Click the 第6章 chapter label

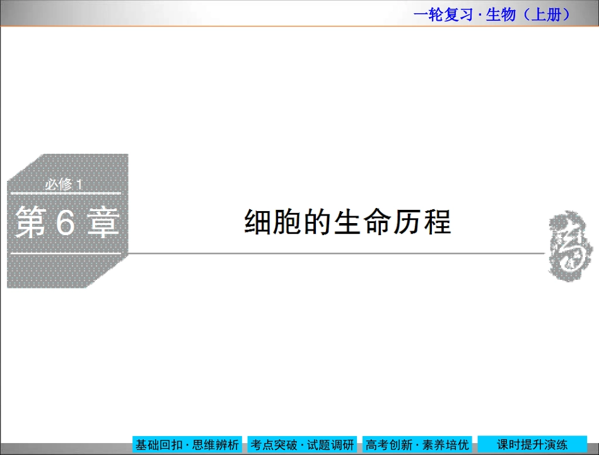(x=67, y=222)
